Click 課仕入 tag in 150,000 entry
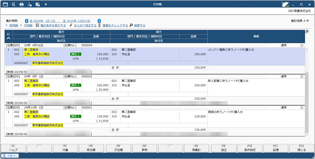Viewport: 315px width, 159px height. 75,54
